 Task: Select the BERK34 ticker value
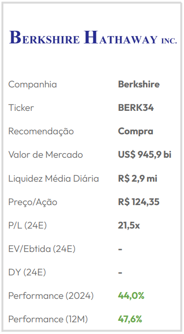coord(136,108)
